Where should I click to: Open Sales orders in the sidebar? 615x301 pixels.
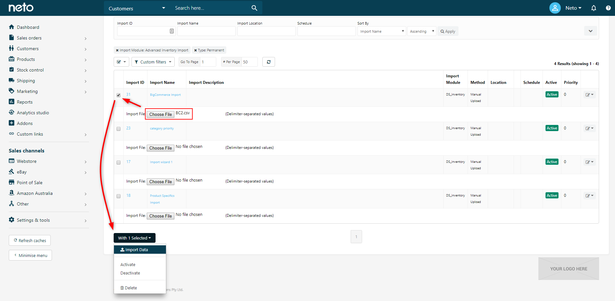48,38
